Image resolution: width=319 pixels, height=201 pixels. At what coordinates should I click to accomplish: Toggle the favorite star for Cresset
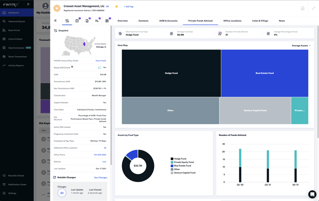click(x=116, y=6)
